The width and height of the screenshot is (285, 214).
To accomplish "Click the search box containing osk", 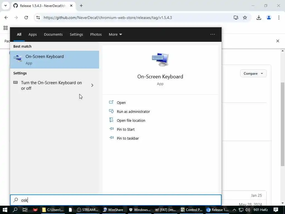I will click(x=116, y=200).
